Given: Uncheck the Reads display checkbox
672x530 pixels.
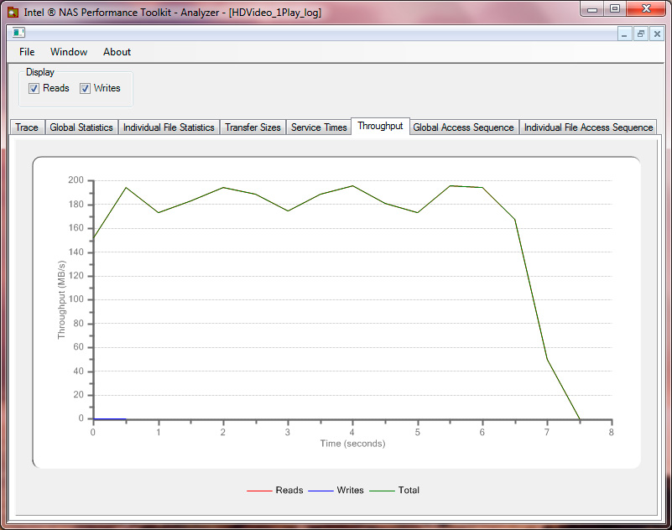Looking at the screenshot, I should (x=34, y=88).
